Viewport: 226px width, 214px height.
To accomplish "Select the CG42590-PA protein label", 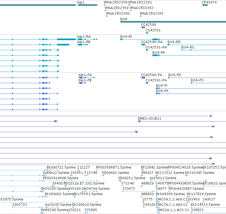I will coord(152,75).
